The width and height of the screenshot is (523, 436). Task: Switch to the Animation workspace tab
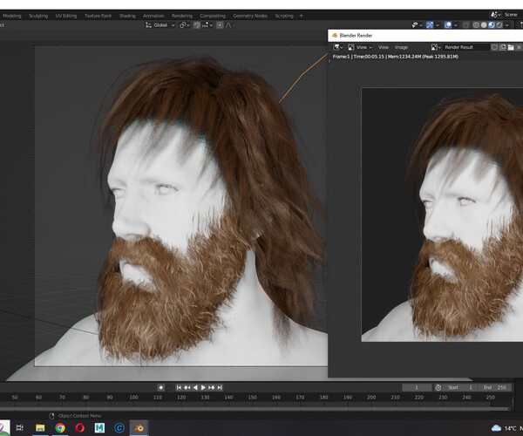(153, 16)
